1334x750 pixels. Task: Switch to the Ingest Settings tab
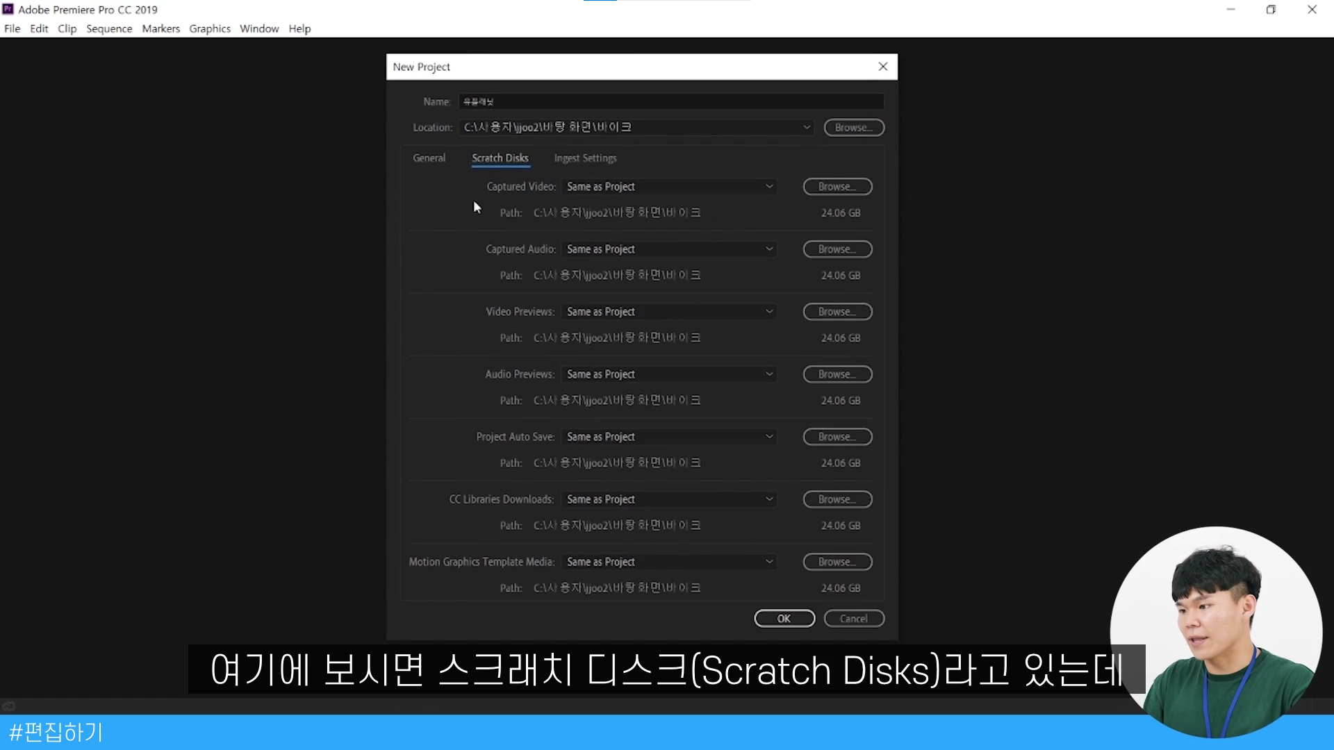585,158
